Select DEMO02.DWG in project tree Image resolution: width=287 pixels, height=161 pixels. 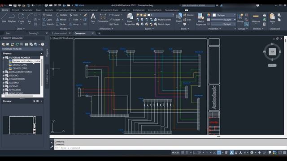(x=20, y=68)
